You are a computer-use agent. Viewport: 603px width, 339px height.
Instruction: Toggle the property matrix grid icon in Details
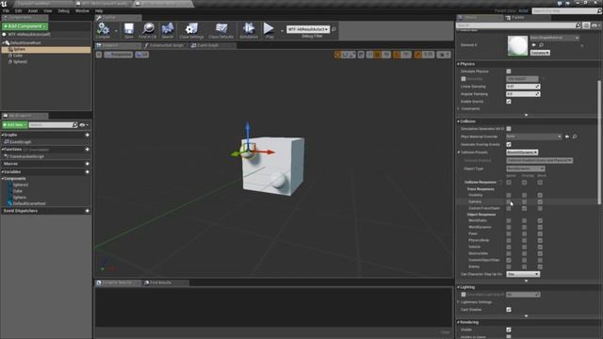586,25
